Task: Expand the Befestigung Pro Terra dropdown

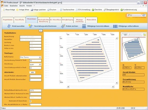Action: click(x=40, y=57)
